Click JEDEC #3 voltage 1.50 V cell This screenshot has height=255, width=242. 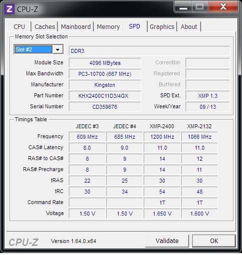[x=87, y=214]
